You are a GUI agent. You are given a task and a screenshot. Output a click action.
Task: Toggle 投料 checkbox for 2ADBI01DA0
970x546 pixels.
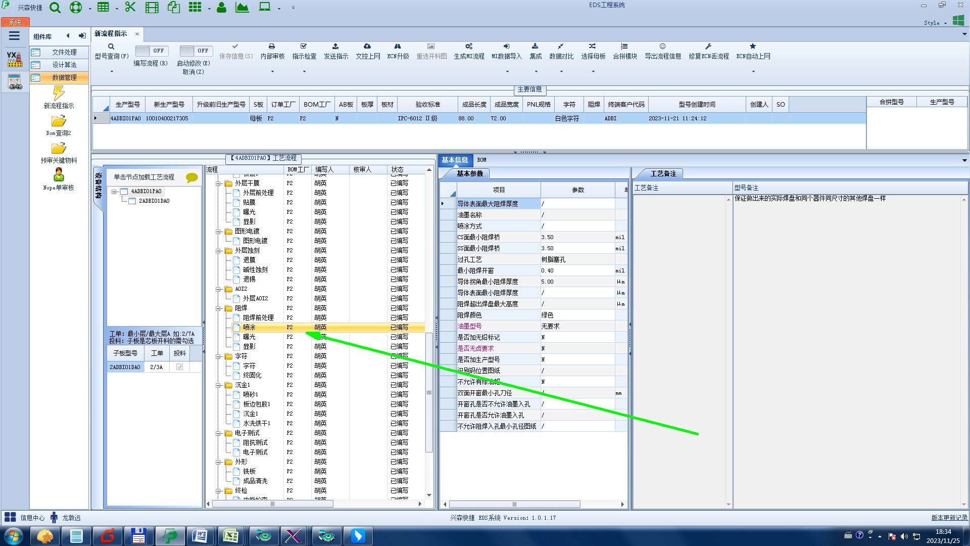[180, 367]
